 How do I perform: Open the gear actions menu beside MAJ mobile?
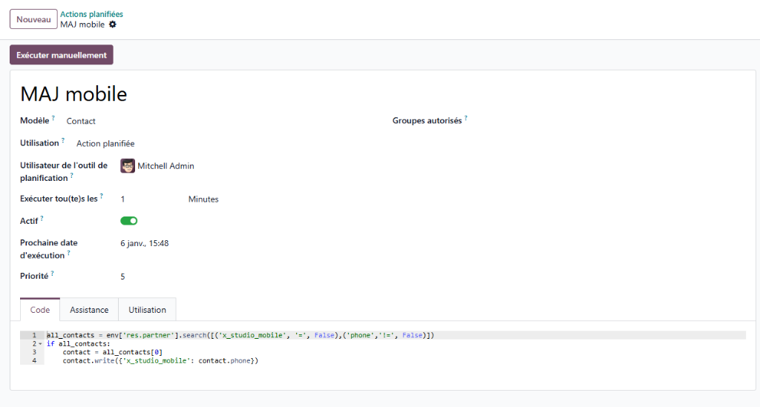(113, 24)
